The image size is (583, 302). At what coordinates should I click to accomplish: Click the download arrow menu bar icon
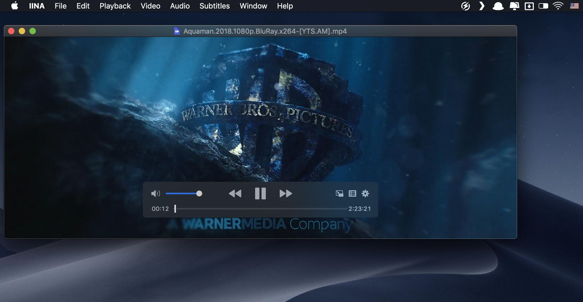coord(529,6)
